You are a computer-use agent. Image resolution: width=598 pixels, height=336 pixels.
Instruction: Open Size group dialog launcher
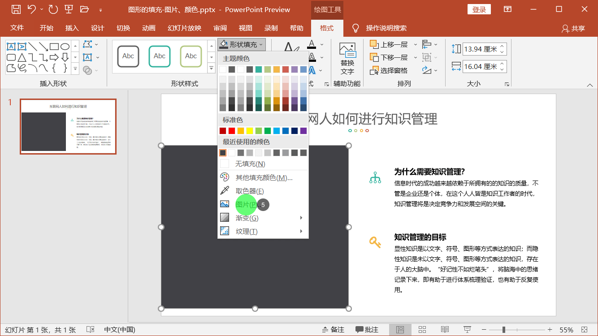coord(507,84)
